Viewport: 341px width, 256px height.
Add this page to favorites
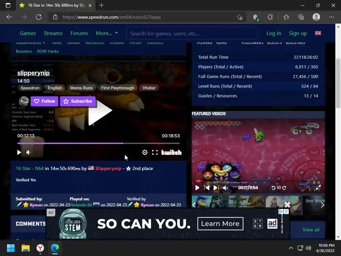click(239, 17)
